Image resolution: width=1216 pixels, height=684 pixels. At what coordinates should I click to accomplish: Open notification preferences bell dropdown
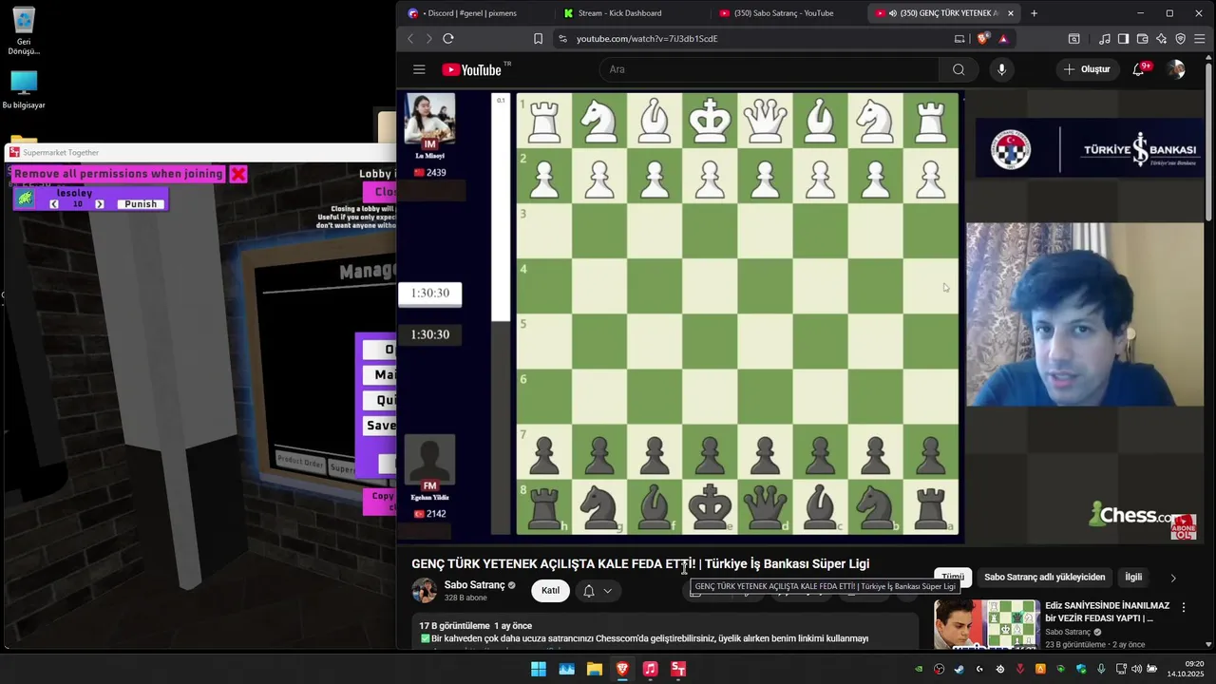coord(597,591)
